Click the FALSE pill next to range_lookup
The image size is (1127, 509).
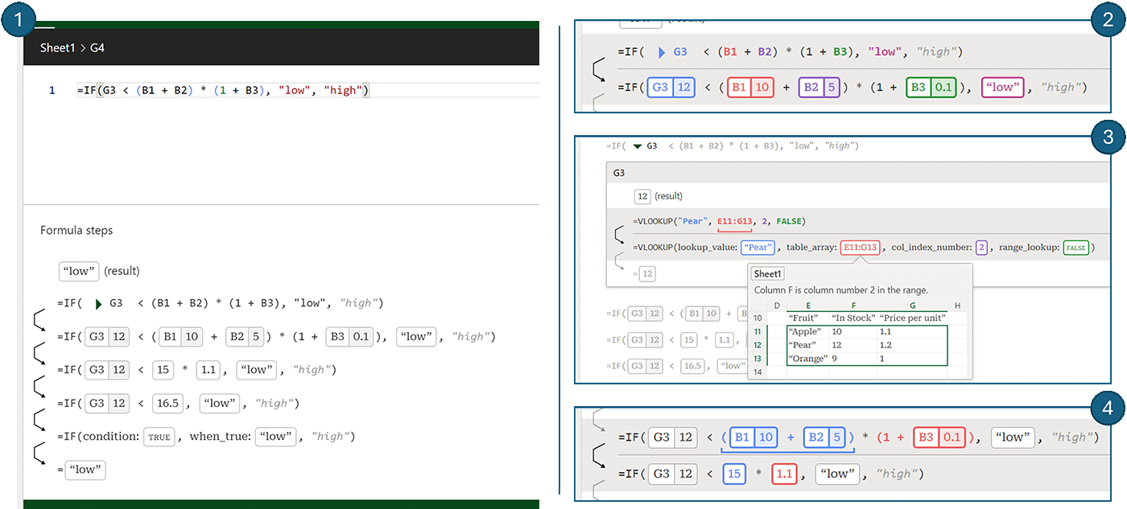pyautogui.click(x=1076, y=247)
